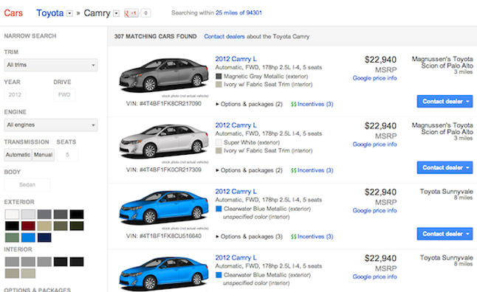This screenshot has height=292, width=477.
Task: Open Google price info for white Camry
Action: pos(374,145)
